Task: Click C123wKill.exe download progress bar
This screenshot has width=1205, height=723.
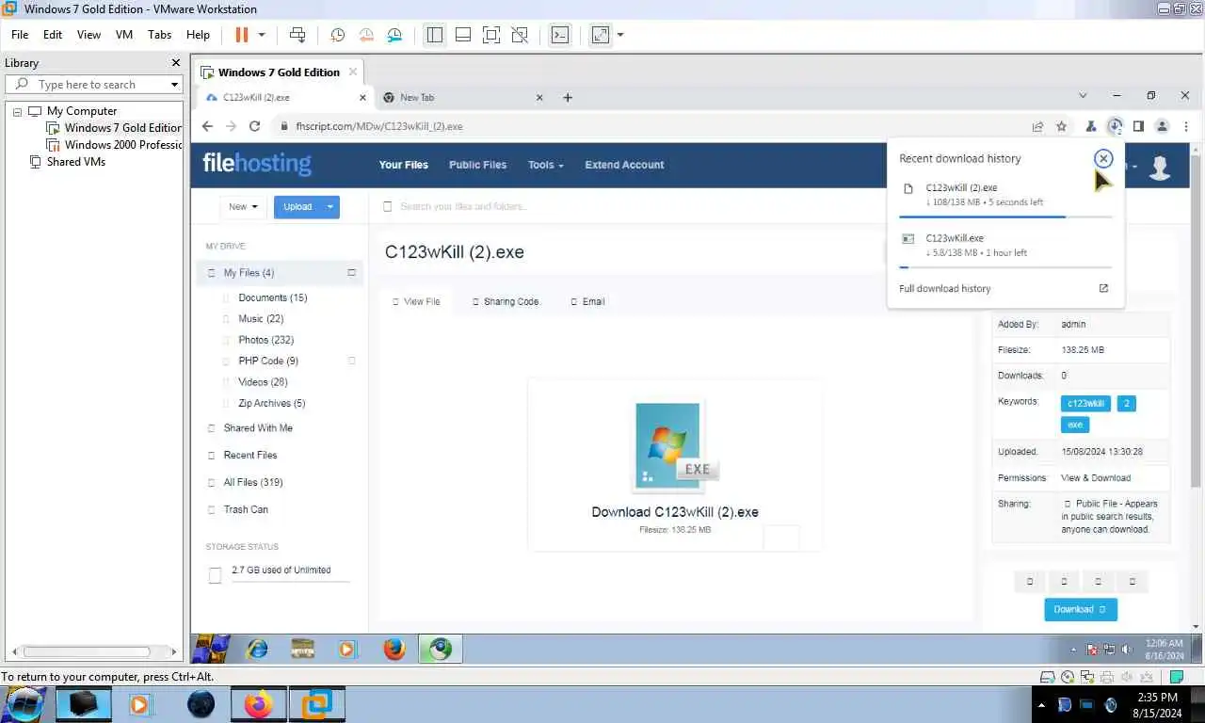Action: pos(1005,267)
